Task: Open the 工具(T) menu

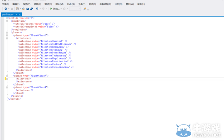Action: [82, 4]
